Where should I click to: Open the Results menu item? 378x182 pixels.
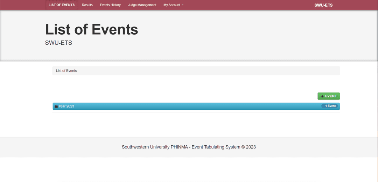[x=87, y=5]
